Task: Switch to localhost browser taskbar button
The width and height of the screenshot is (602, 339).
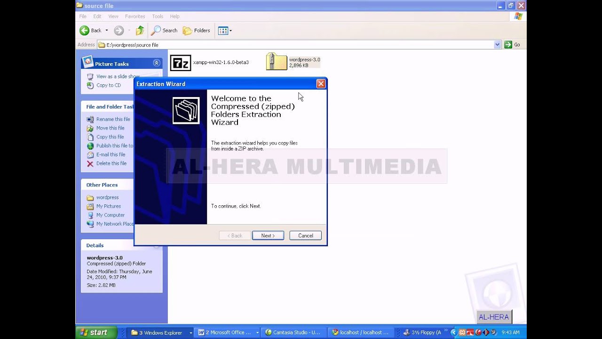Action: tap(360, 332)
